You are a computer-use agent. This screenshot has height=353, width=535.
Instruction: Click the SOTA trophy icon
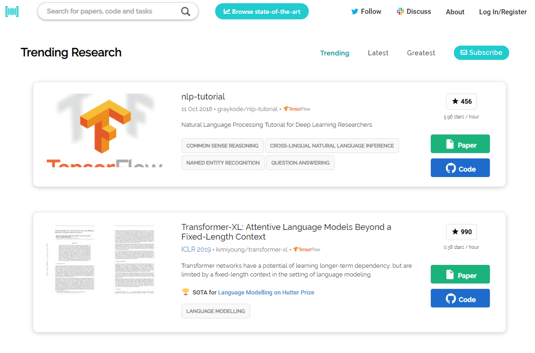point(186,292)
